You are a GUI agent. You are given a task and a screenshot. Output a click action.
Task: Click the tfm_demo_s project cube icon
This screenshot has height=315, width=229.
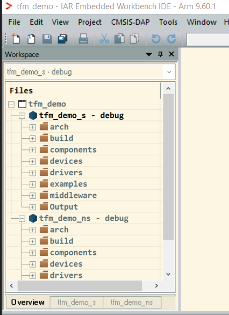(x=33, y=116)
